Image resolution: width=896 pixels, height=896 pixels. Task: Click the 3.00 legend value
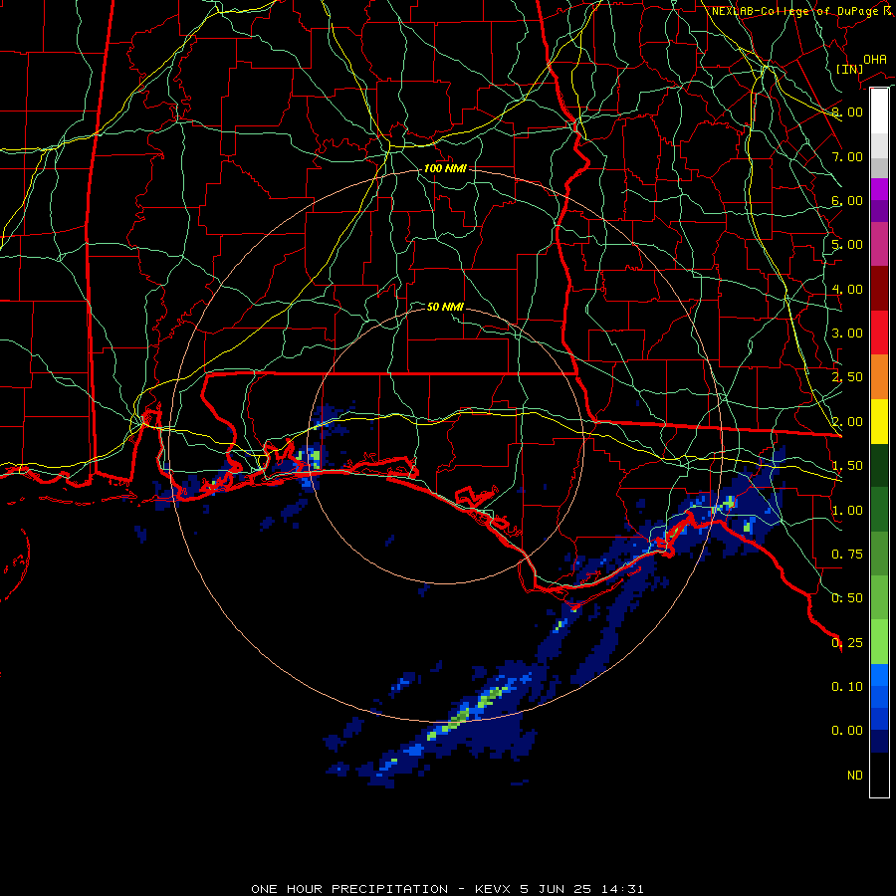coord(847,334)
